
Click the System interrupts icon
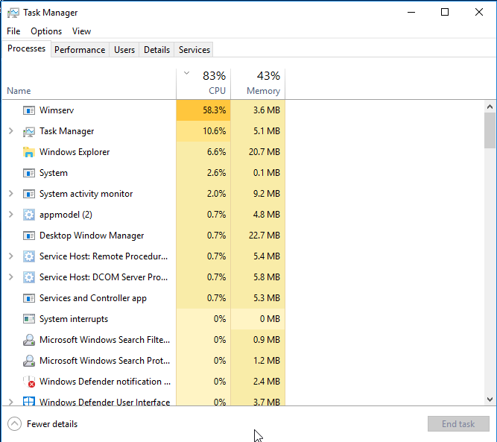29,319
